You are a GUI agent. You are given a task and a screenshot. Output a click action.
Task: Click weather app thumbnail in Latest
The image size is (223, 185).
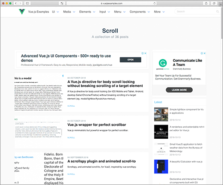coord(161,149)
